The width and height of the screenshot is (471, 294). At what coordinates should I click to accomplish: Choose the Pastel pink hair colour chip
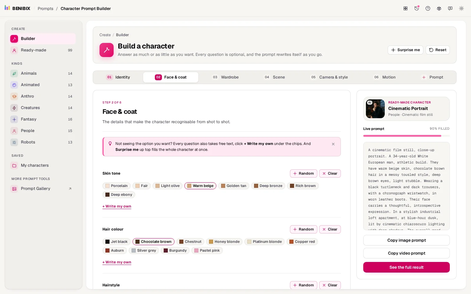tap(207, 250)
